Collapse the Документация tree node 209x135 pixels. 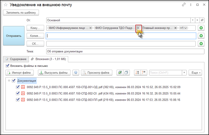tap(9, 81)
